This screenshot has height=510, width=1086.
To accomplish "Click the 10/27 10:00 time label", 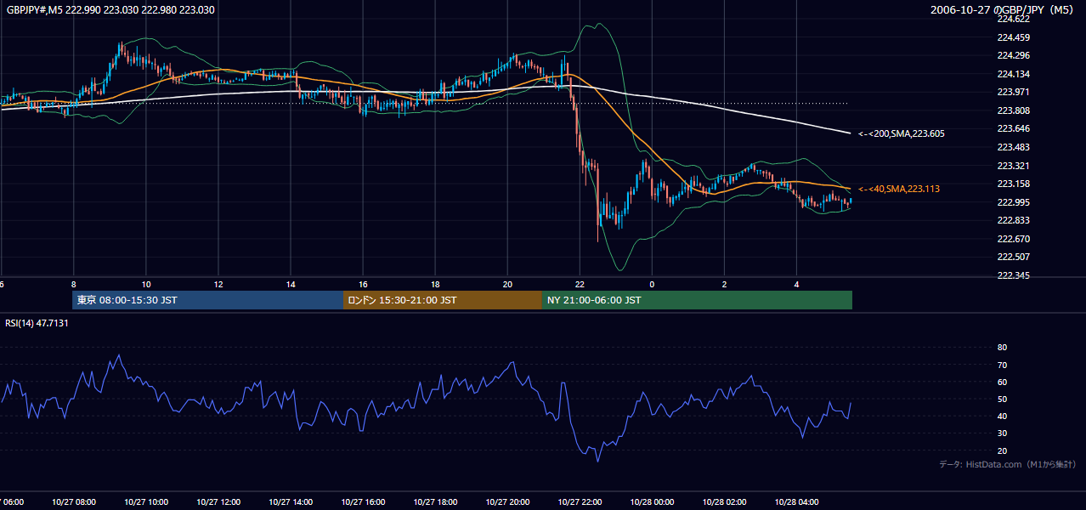I will point(146,502).
